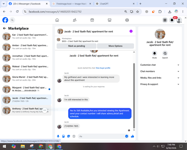Click taskbar clock showing 7:48 PM
Screen dimensions: 187x150
tap(171, 146)
